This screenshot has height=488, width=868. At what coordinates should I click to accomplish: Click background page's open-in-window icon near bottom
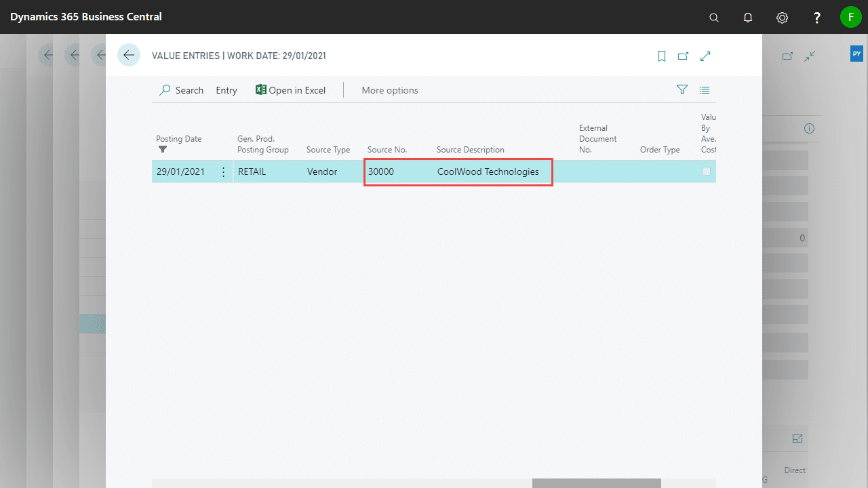tap(797, 439)
